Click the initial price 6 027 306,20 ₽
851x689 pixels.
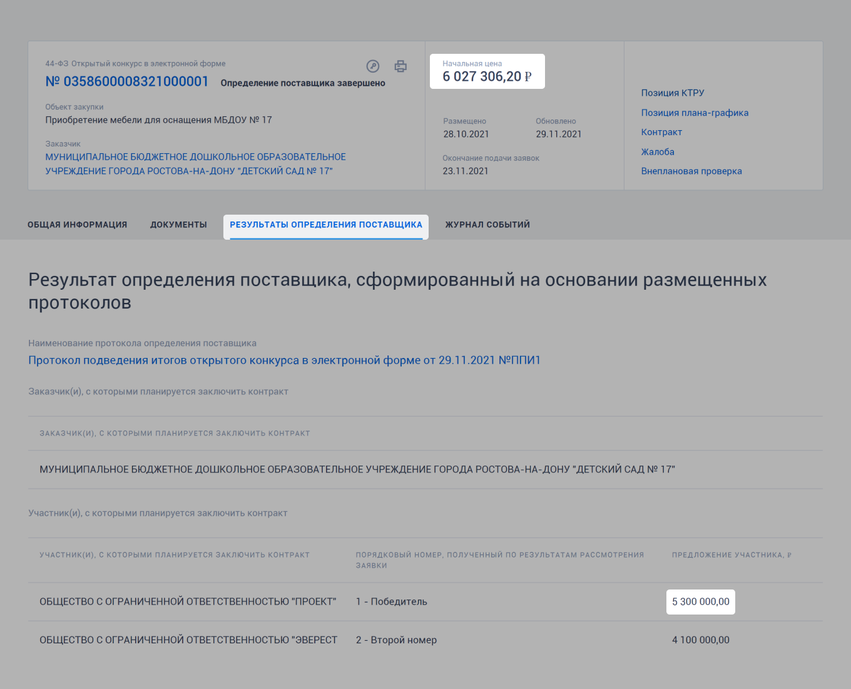tap(487, 76)
